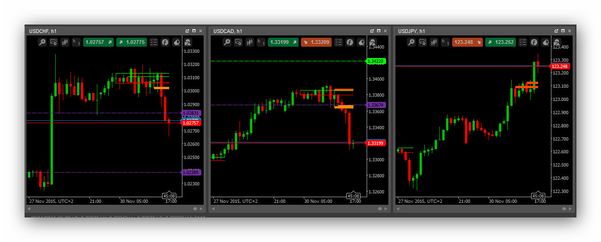Click the left scroll arrow under USDCHF chart
Image resolution: width=601 pixels, height=242 pixels.
29,209
